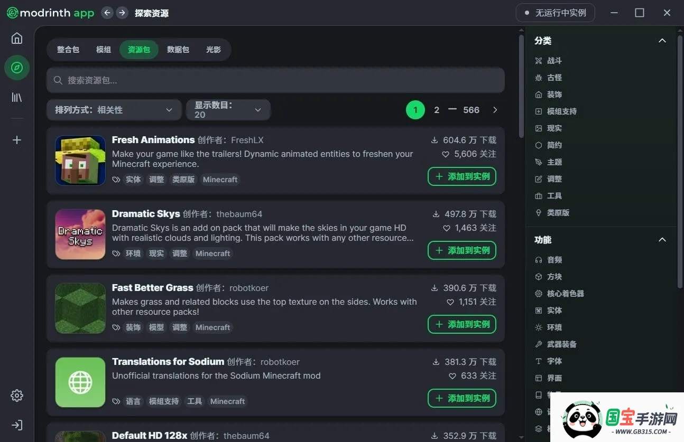This screenshot has height=442, width=684.
Task: Filter by 战斗 category
Action: 548,61
